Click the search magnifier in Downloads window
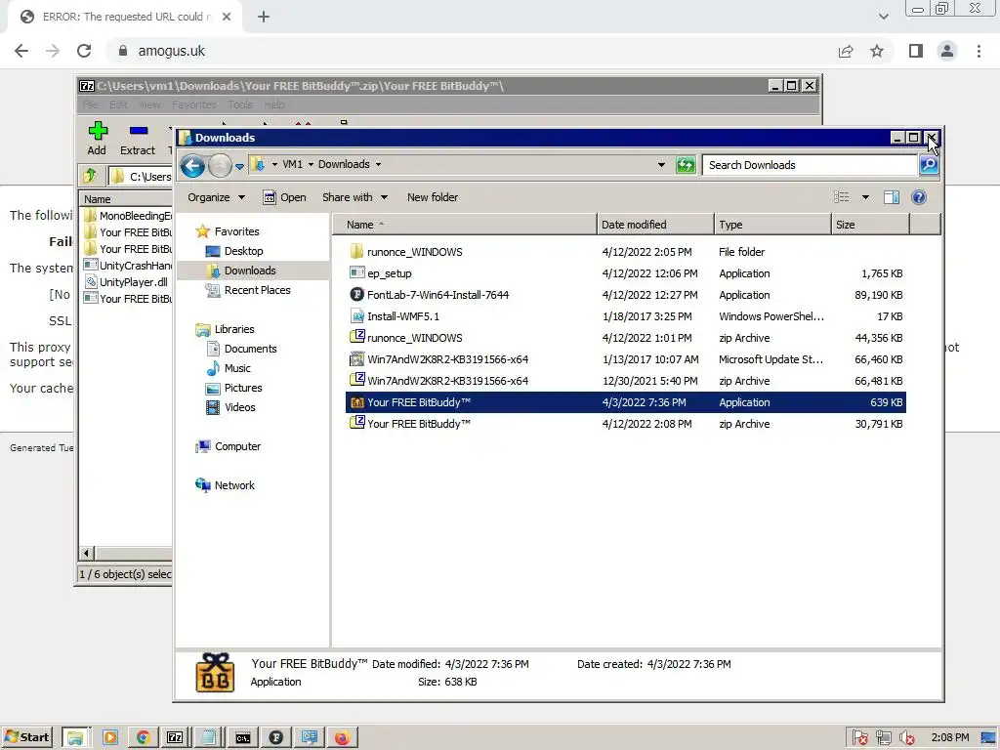The height and width of the screenshot is (750, 1000). [929, 165]
